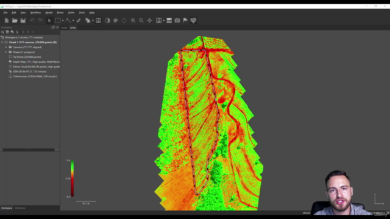Click Add marker icon in Workspace toolbar
390x219 pixels.
pyautogui.click(x=12, y=32)
